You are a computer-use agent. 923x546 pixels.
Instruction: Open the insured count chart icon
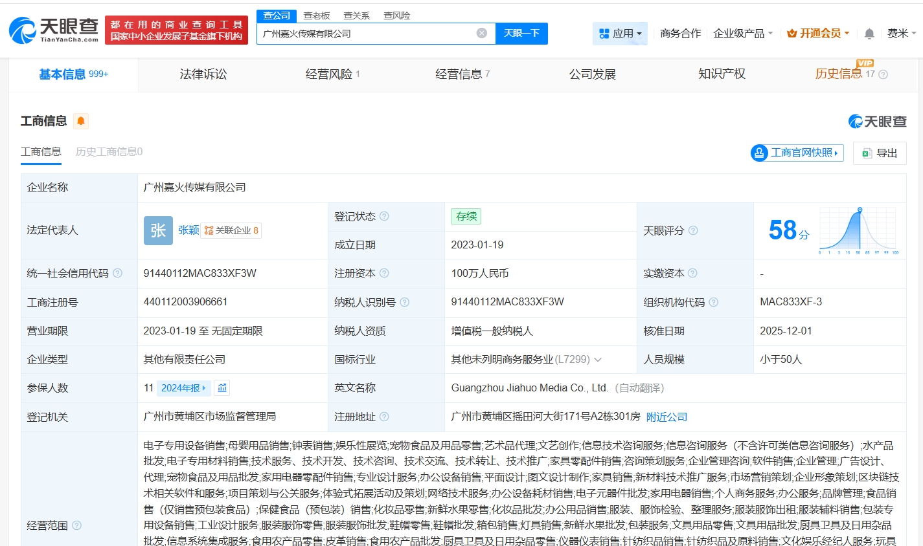point(222,388)
